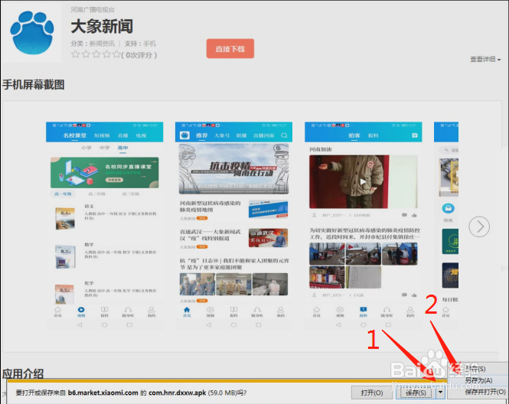Open the partially visible fourth screenshot
Viewport: 509px width, 404px height.
click(446, 226)
